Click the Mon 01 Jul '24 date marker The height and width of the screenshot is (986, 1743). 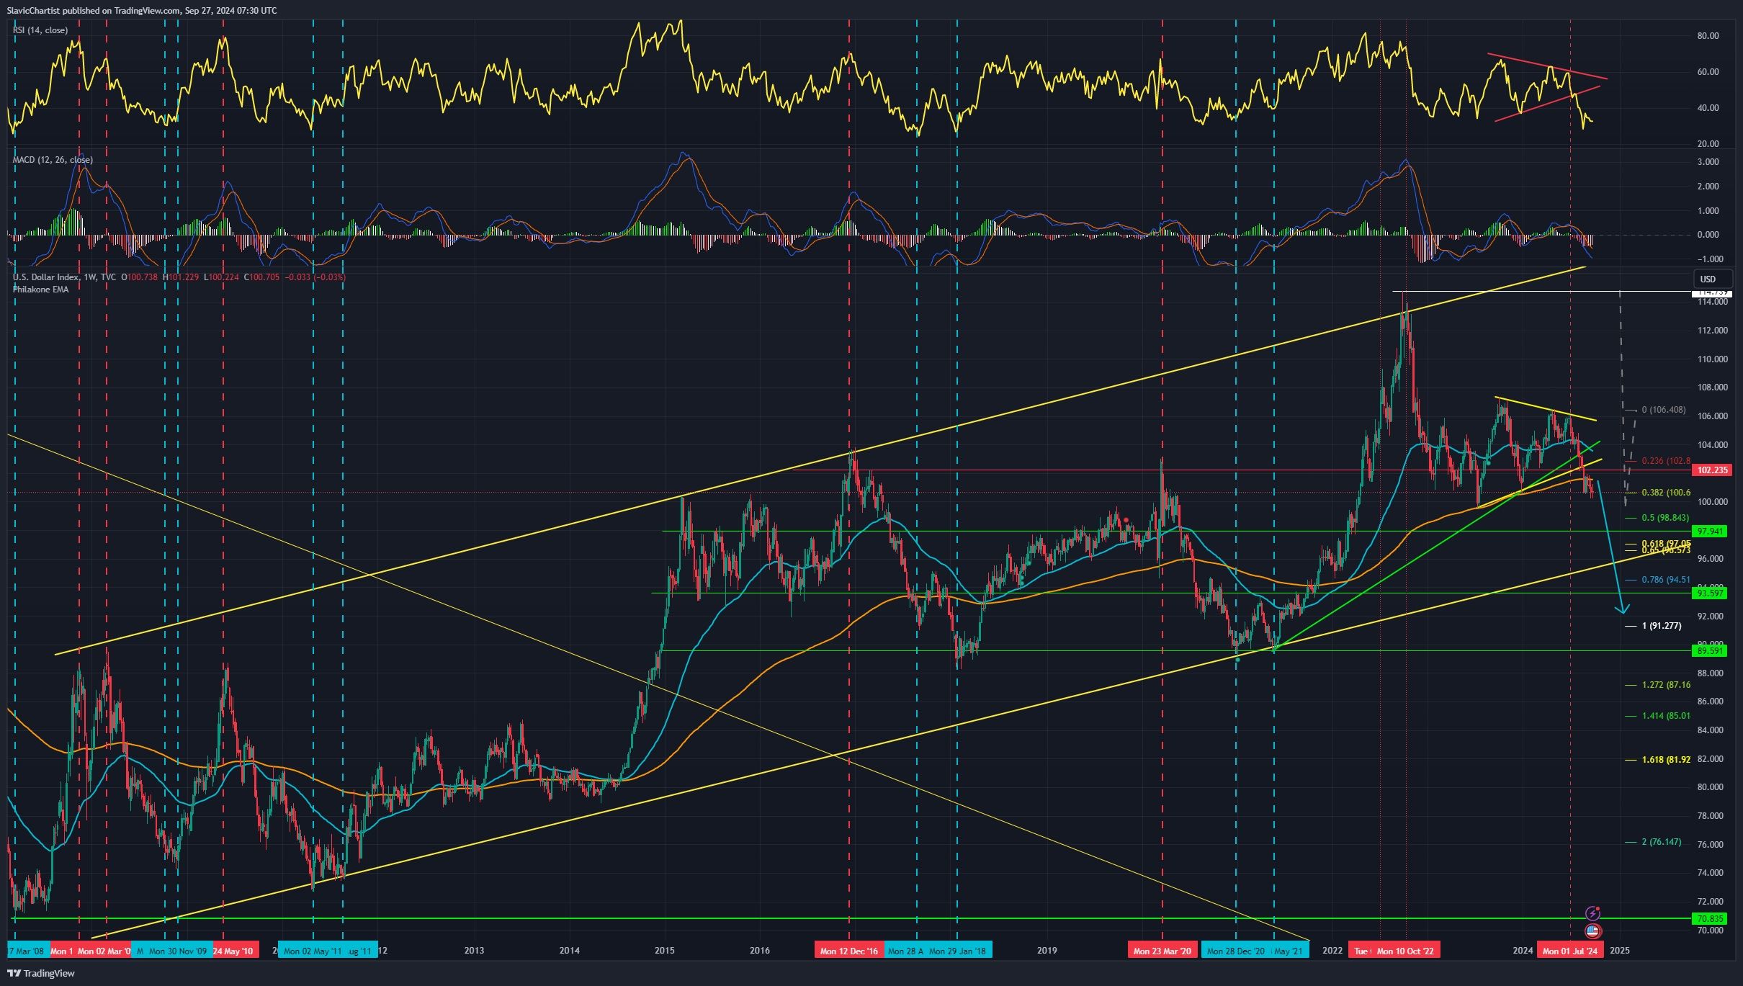point(1569,951)
